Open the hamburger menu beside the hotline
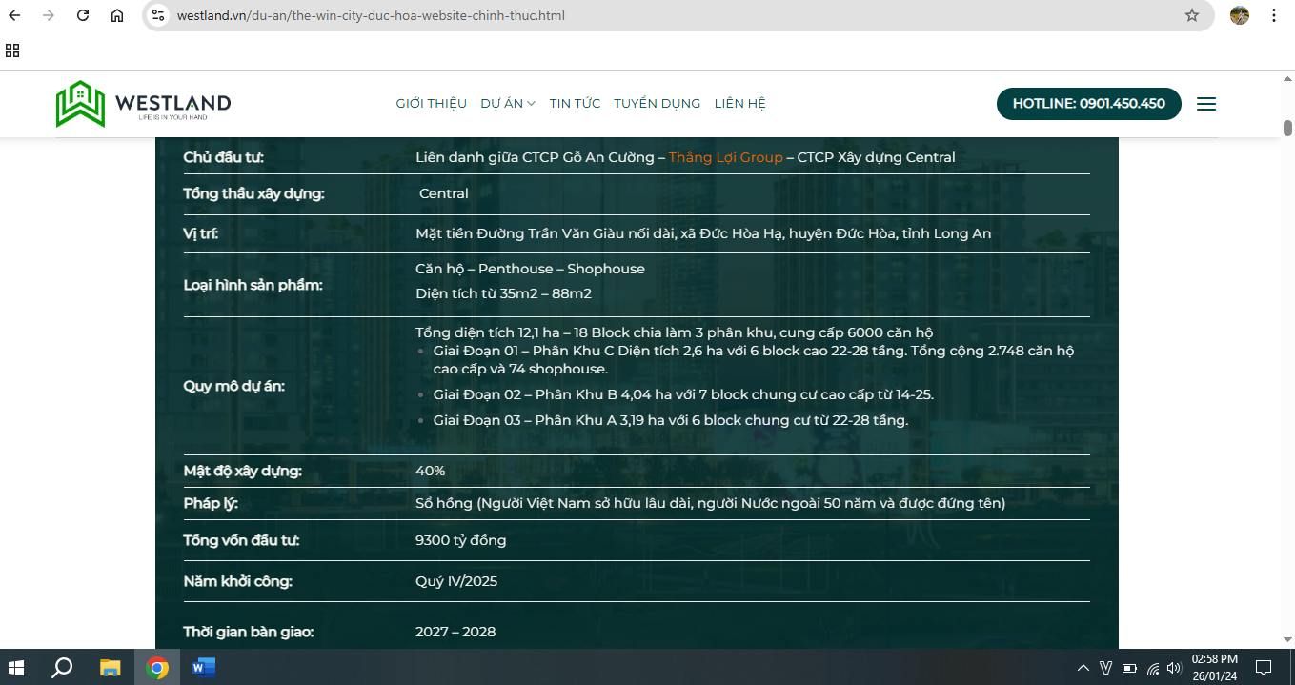Screen dimensions: 1295x685 [x=1205, y=104]
